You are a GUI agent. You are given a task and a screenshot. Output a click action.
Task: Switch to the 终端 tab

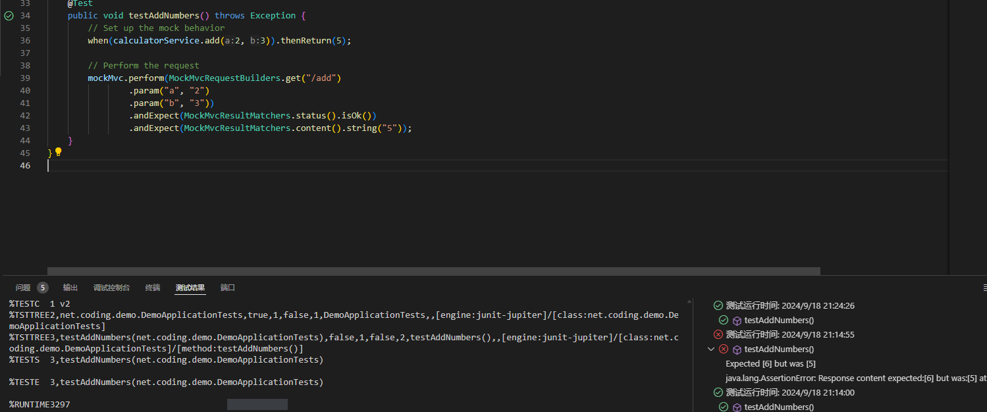pyautogui.click(x=153, y=288)
